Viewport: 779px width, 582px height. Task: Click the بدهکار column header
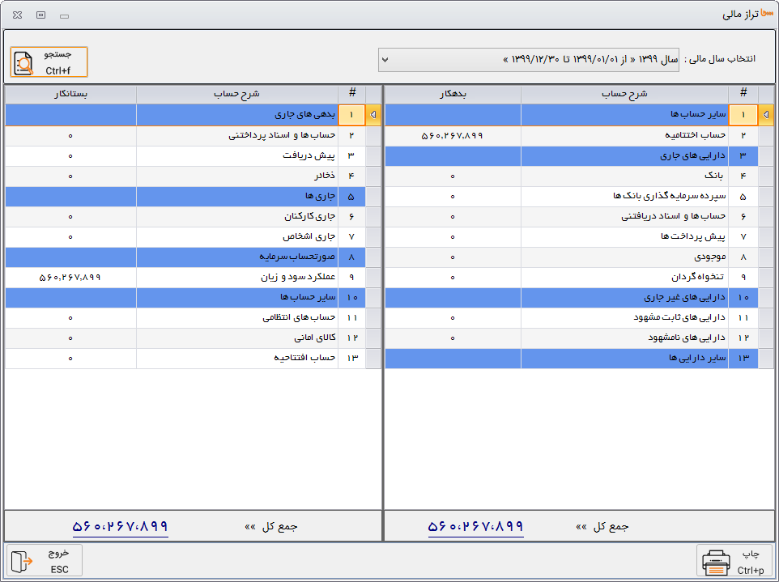[x=452, y=94]
